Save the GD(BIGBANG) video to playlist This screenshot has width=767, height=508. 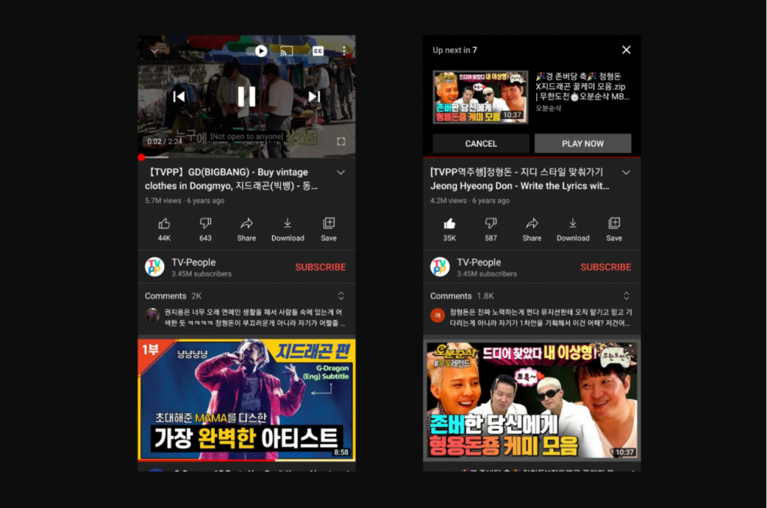329,229
